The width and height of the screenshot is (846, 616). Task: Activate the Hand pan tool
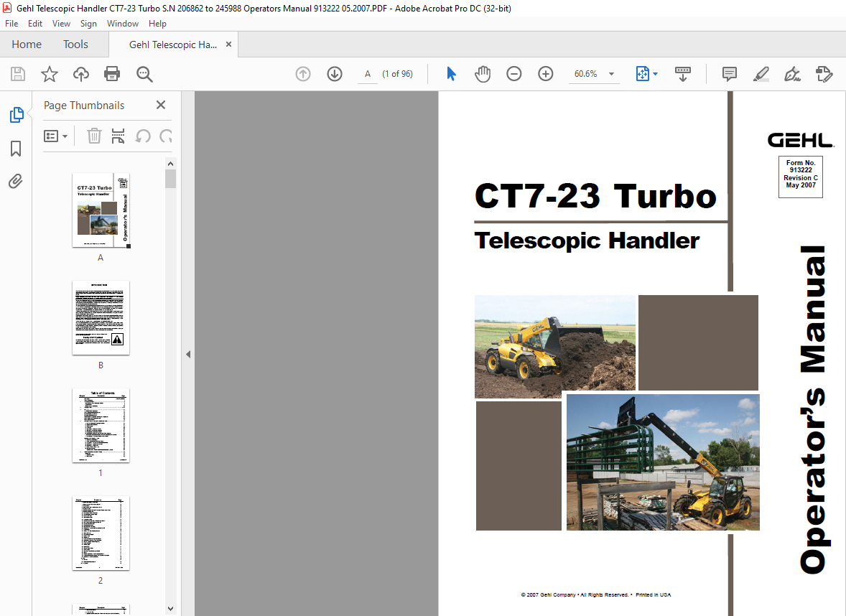click(483, 74)
